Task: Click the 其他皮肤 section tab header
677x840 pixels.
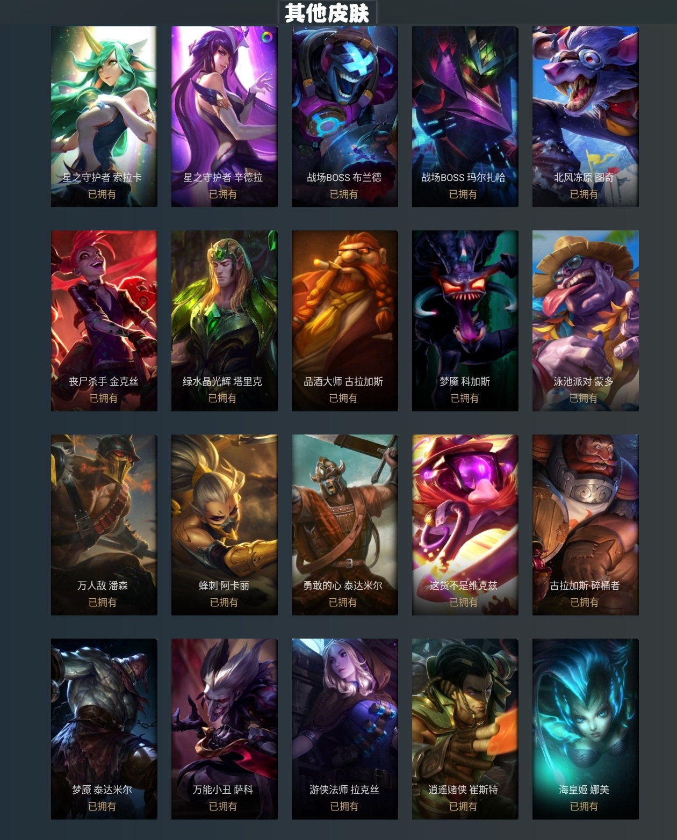Action: (327, 12)
